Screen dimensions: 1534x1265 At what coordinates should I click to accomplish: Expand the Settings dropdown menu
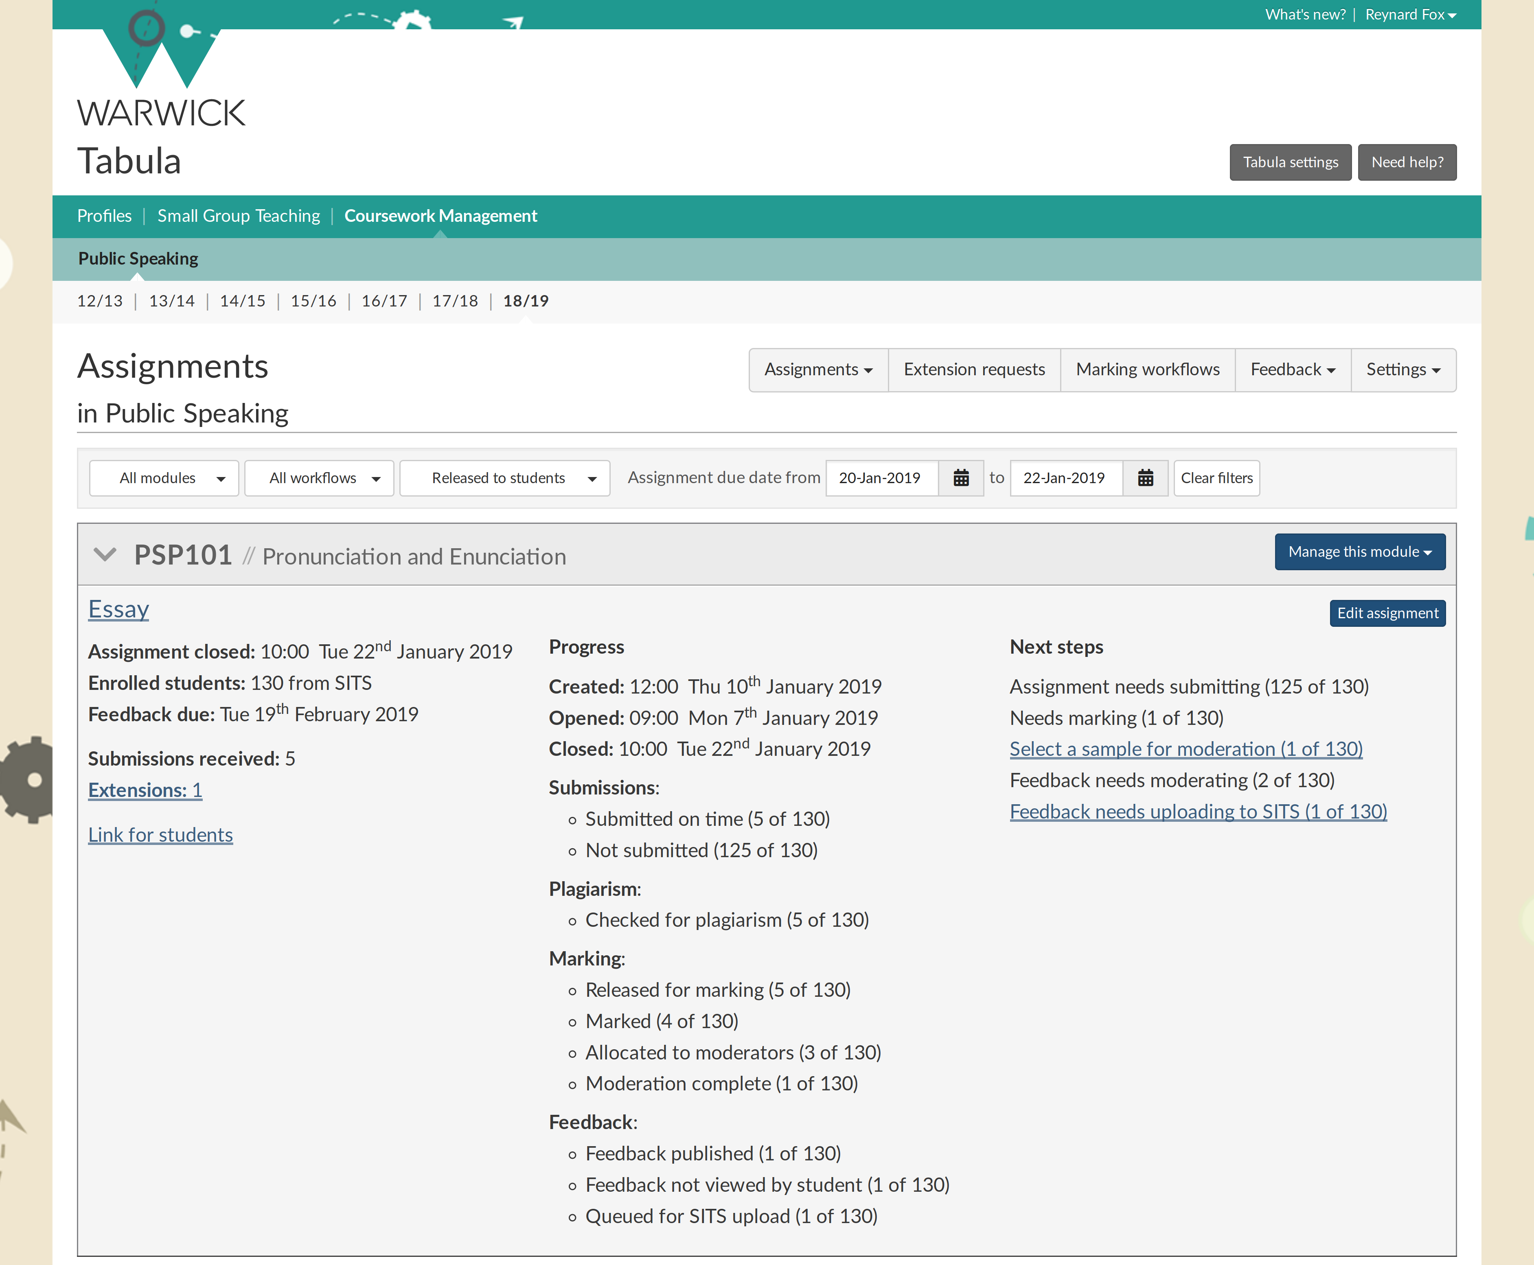click(x=1404, y=370)
